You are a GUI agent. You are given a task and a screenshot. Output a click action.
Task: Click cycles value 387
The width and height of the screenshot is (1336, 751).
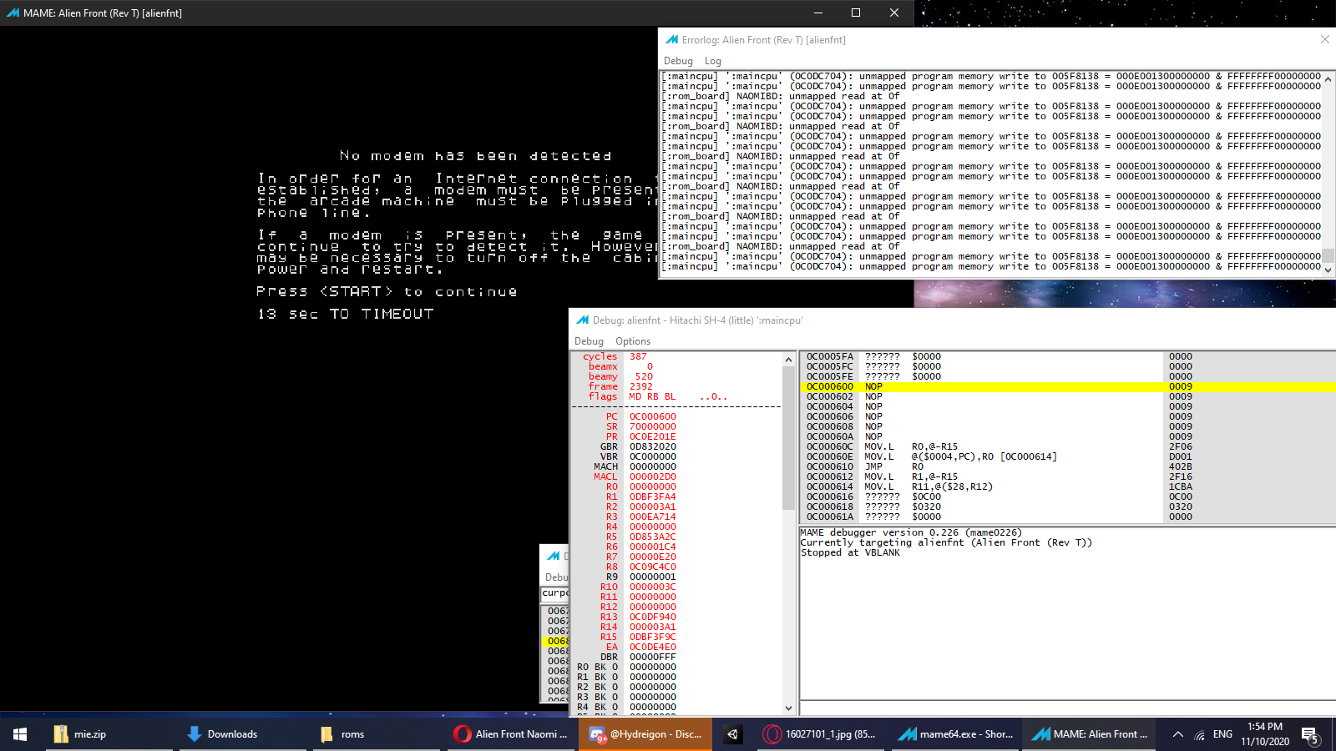(638, 356)
